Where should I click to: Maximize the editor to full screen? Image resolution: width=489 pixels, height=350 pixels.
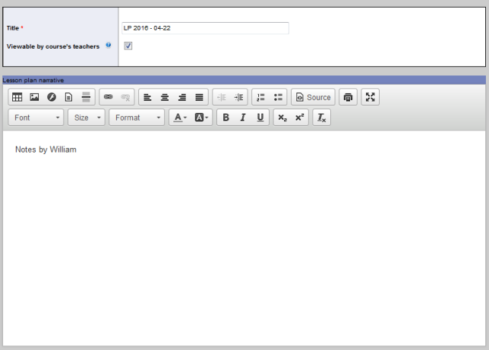(x=371, y=97)
